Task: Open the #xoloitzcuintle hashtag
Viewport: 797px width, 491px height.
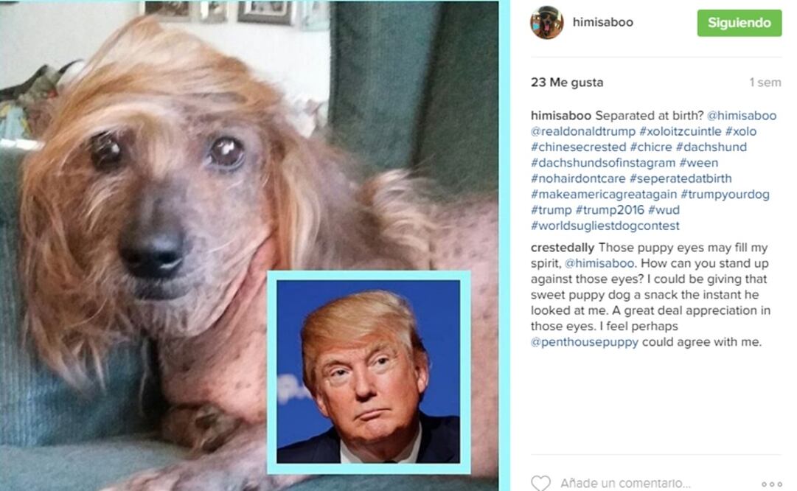Action: point(680,131)
